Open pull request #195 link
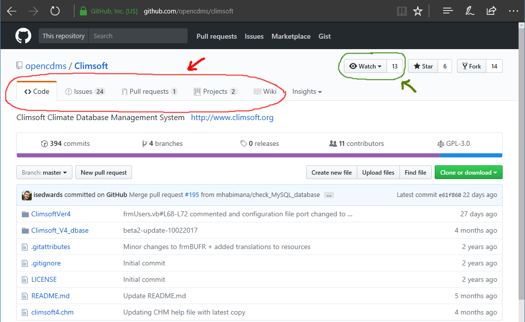The width and height of the screenshot is (525, 322). point(192,195)
